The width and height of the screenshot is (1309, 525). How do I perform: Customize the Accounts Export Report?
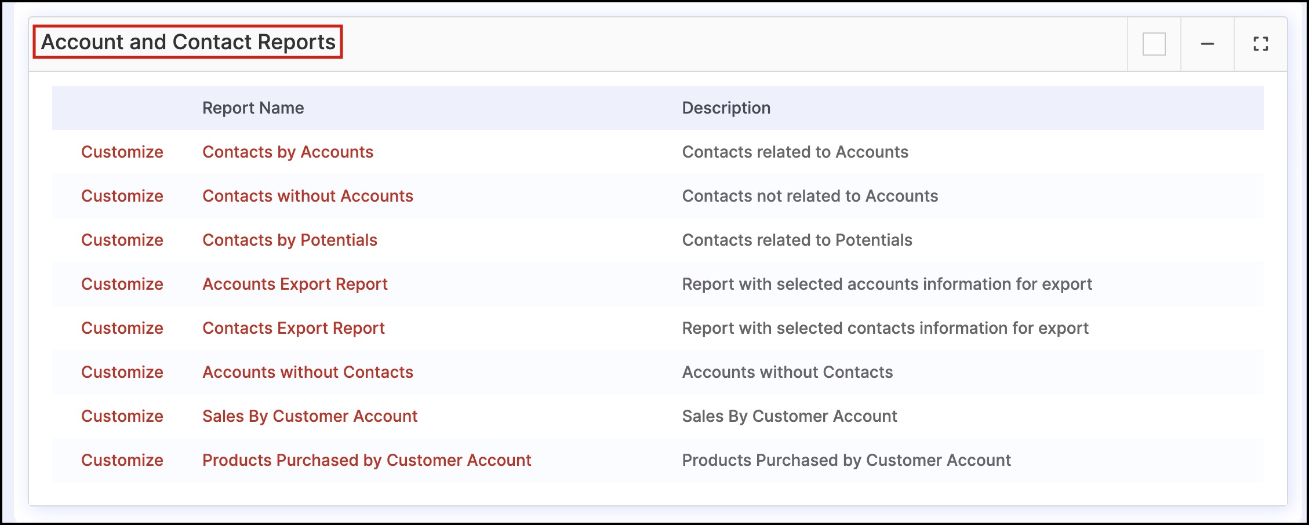122,284
